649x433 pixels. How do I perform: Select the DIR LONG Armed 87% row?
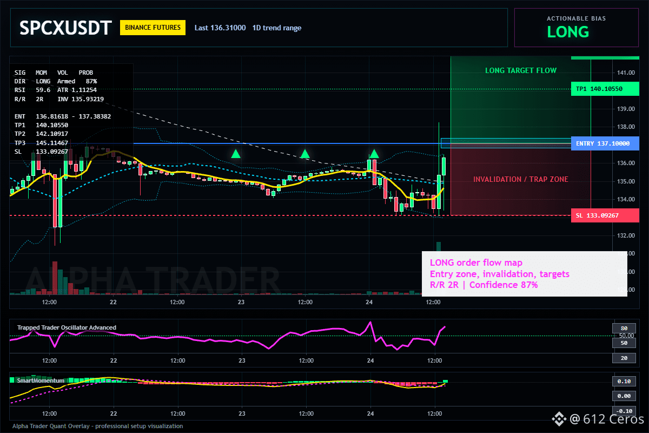[56, 81]
